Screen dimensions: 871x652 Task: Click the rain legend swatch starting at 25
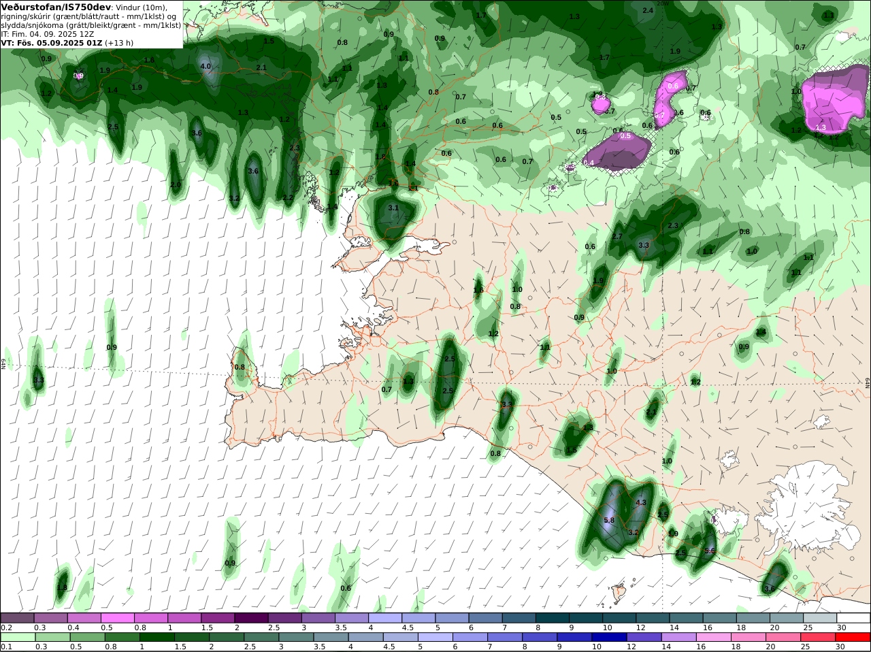[818, 637]
